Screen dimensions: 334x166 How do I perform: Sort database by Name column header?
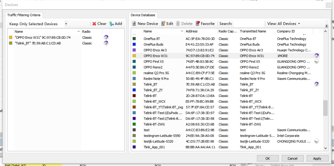click(x=163, y=31)
